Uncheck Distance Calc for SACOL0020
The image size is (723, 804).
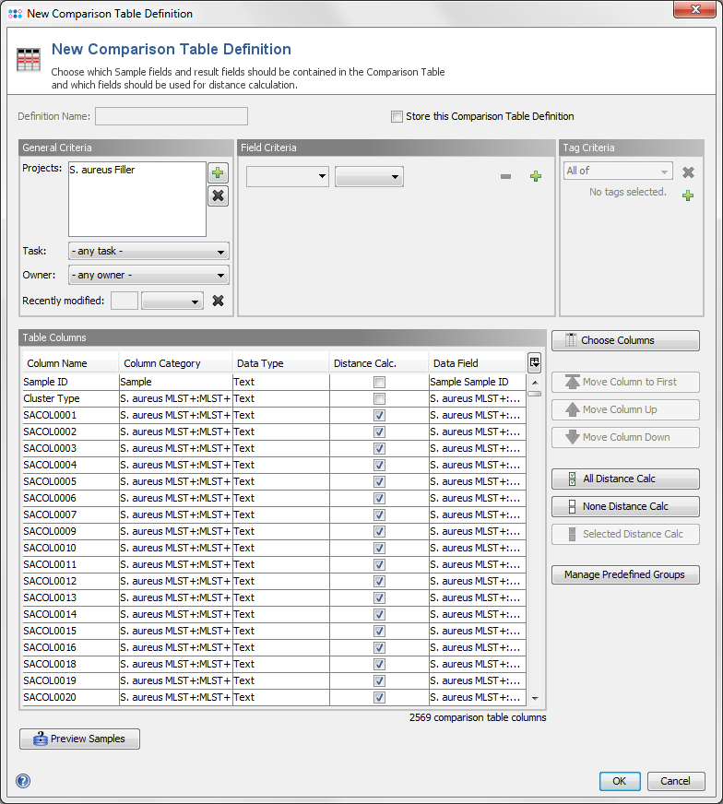379,697
